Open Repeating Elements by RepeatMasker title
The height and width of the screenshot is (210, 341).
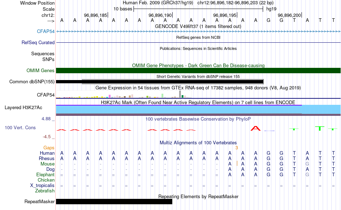pyautogui.click(x=198, y=196)
